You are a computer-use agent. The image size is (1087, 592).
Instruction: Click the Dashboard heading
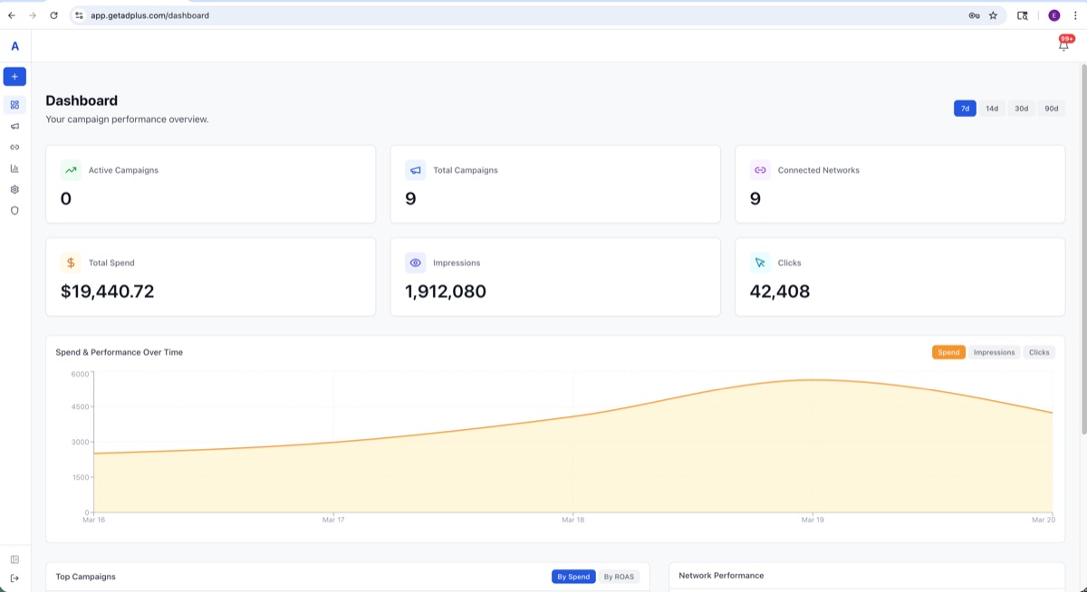[82, 100]
